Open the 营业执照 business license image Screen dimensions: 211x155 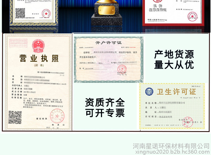(x=37, y=82)
